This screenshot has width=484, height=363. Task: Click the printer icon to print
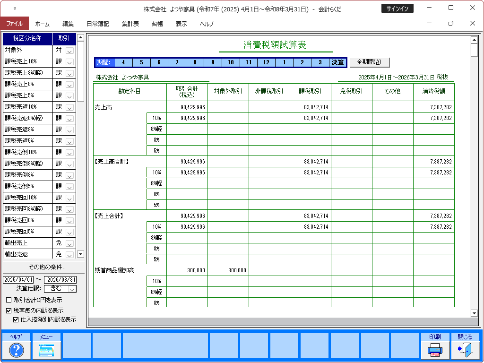click(x=435, y=350)
